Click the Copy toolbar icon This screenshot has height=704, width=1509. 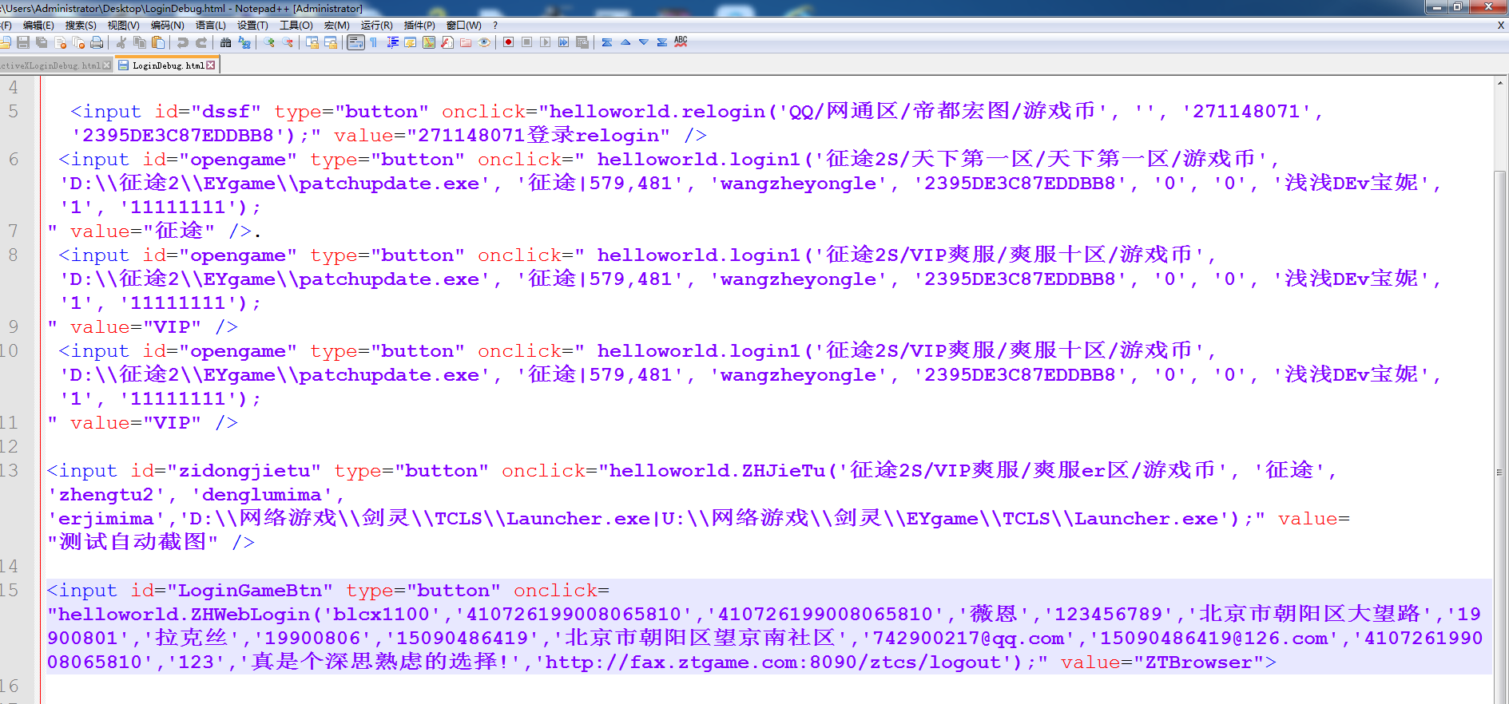coord(140,42)
